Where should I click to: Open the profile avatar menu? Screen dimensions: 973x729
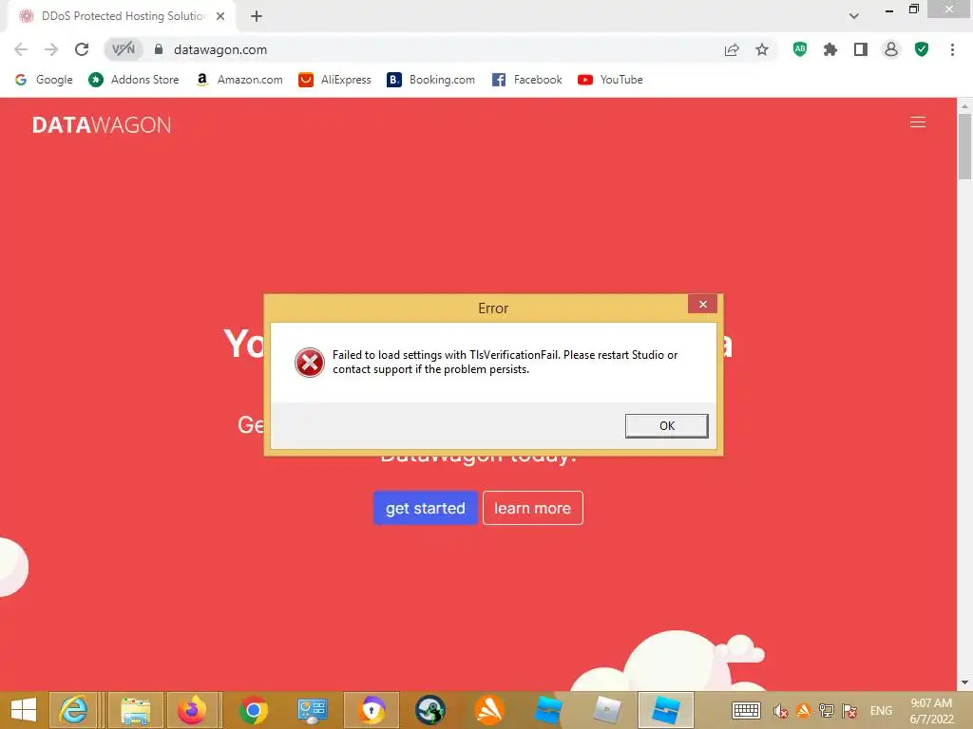[891, 49]
